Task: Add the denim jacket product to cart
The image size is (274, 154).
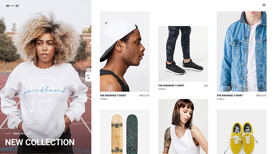Action: (261, 95)
